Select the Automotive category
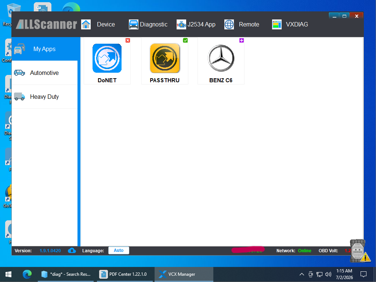The image size is (376, 282). [44, 73]
